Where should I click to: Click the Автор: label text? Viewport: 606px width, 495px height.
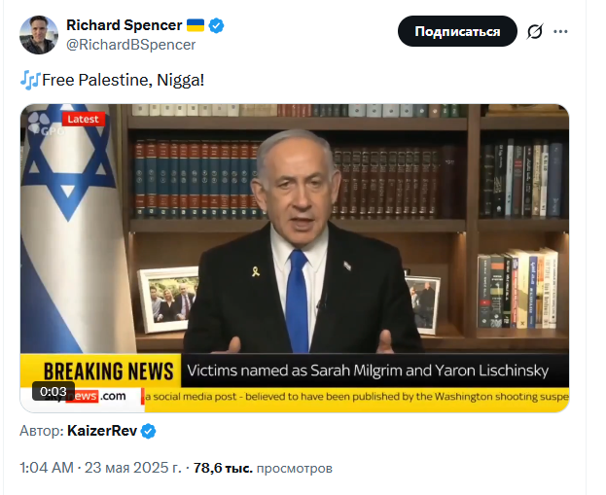coord(42,431)
